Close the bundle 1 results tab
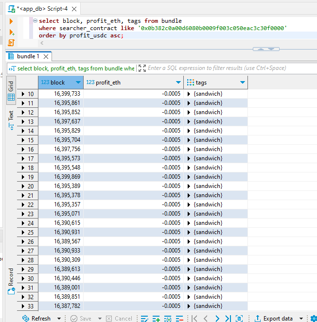Viewport: 317px width, 322px height. tap(46, 57)
